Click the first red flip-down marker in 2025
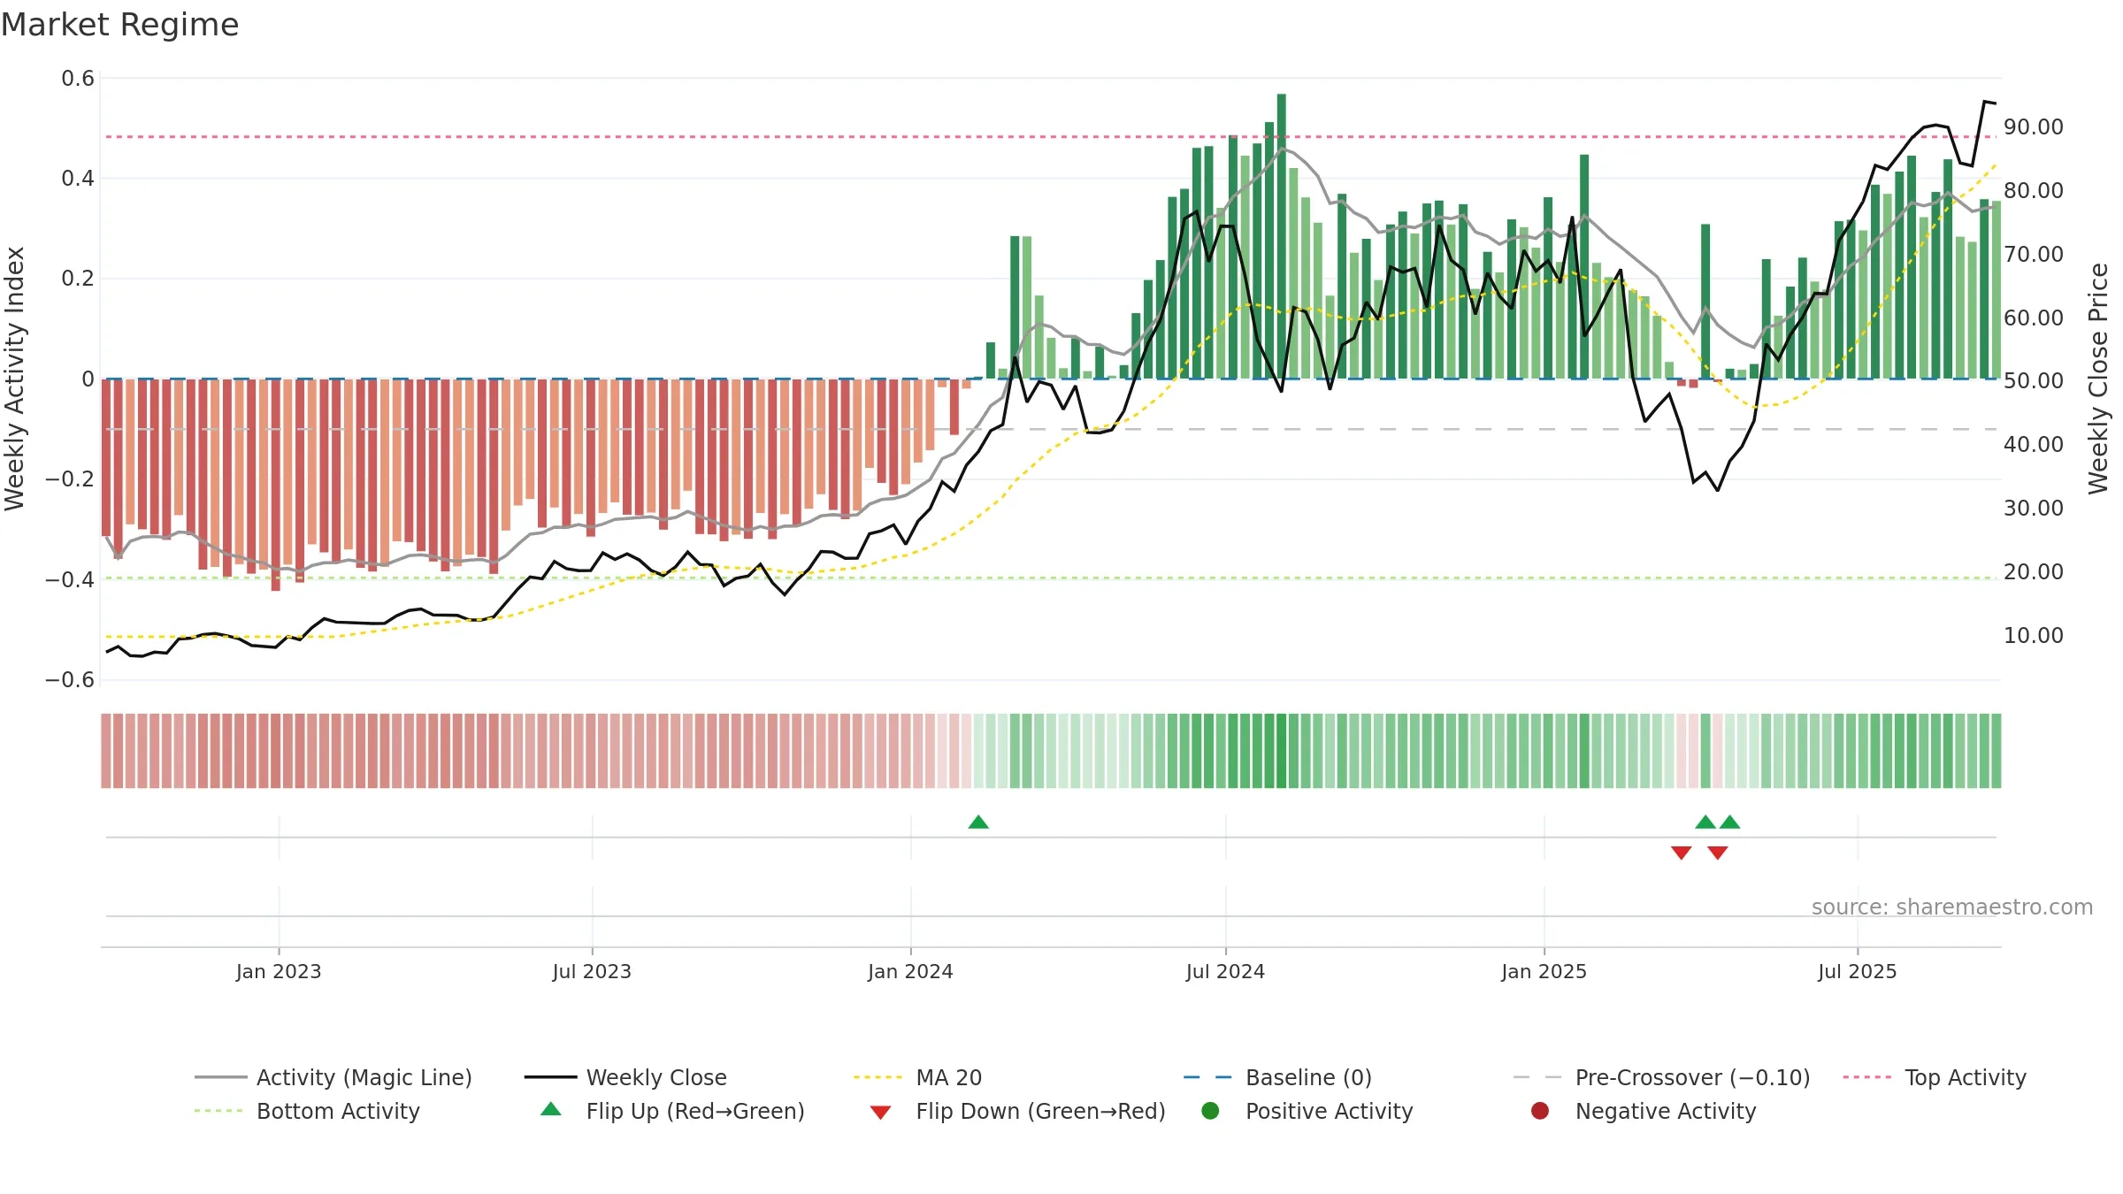Image resolution: width=2123 pixels, height=1194 pixels. pyautogui.click(x=1682, y=853)
